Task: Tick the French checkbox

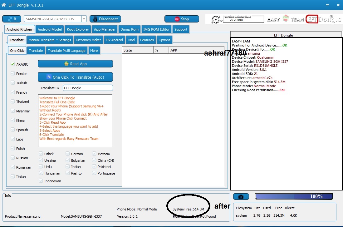Action: [13, 92]
